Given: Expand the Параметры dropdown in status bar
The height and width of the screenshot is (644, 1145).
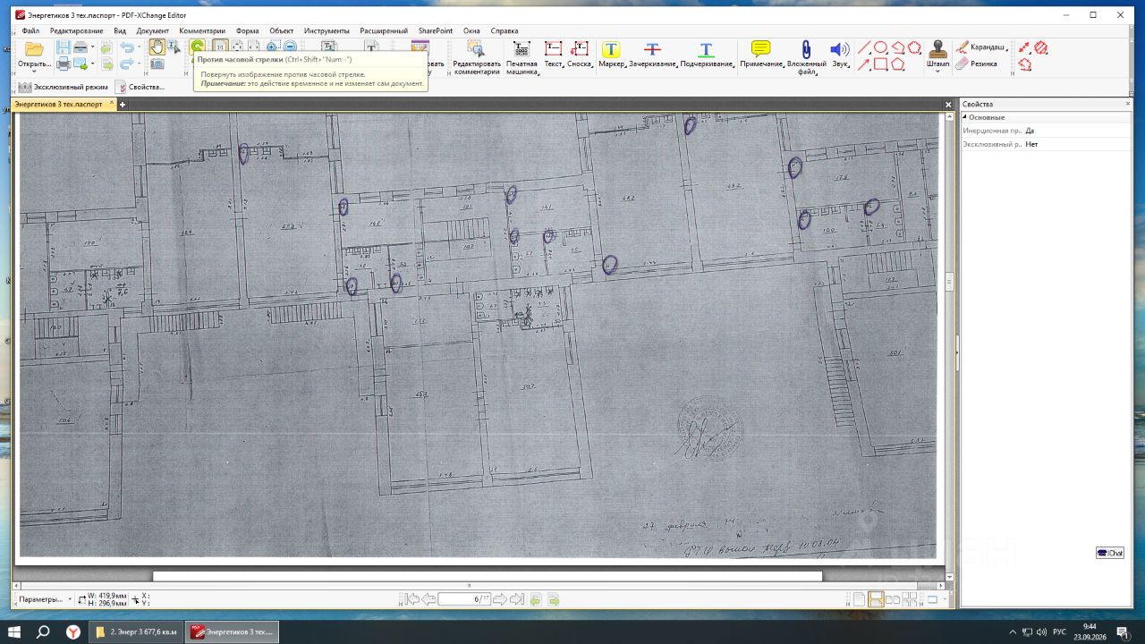Looking at the screenshot, I should pyautogui.click(x=45, y=599).
